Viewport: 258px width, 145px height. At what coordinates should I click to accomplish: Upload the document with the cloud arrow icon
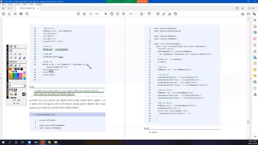click(x=15, y=14)
